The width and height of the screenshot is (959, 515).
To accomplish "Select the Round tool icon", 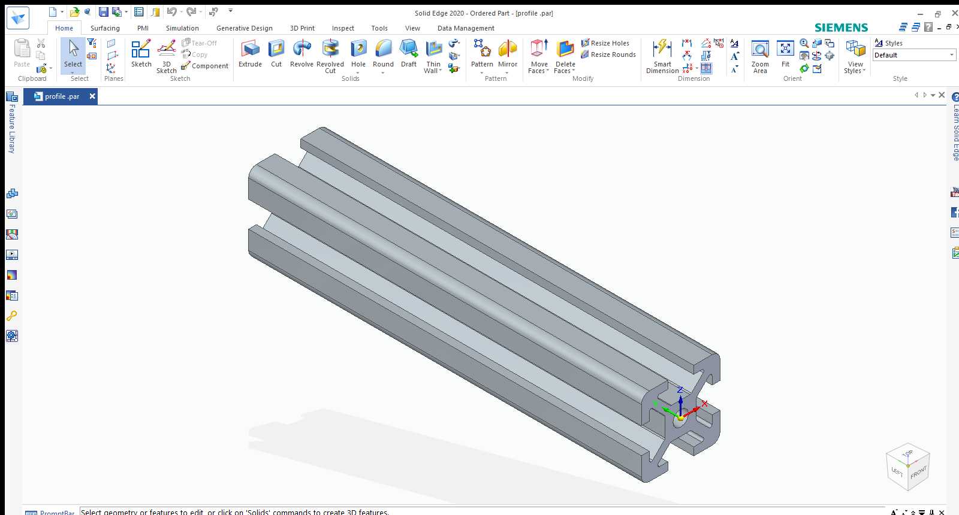I will point(384,49).
